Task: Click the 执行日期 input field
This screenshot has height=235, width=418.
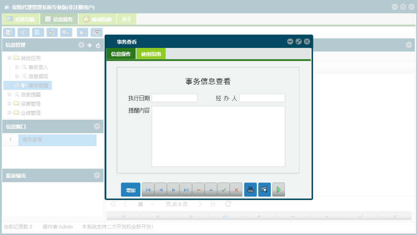Action: [x=175, y=98]
